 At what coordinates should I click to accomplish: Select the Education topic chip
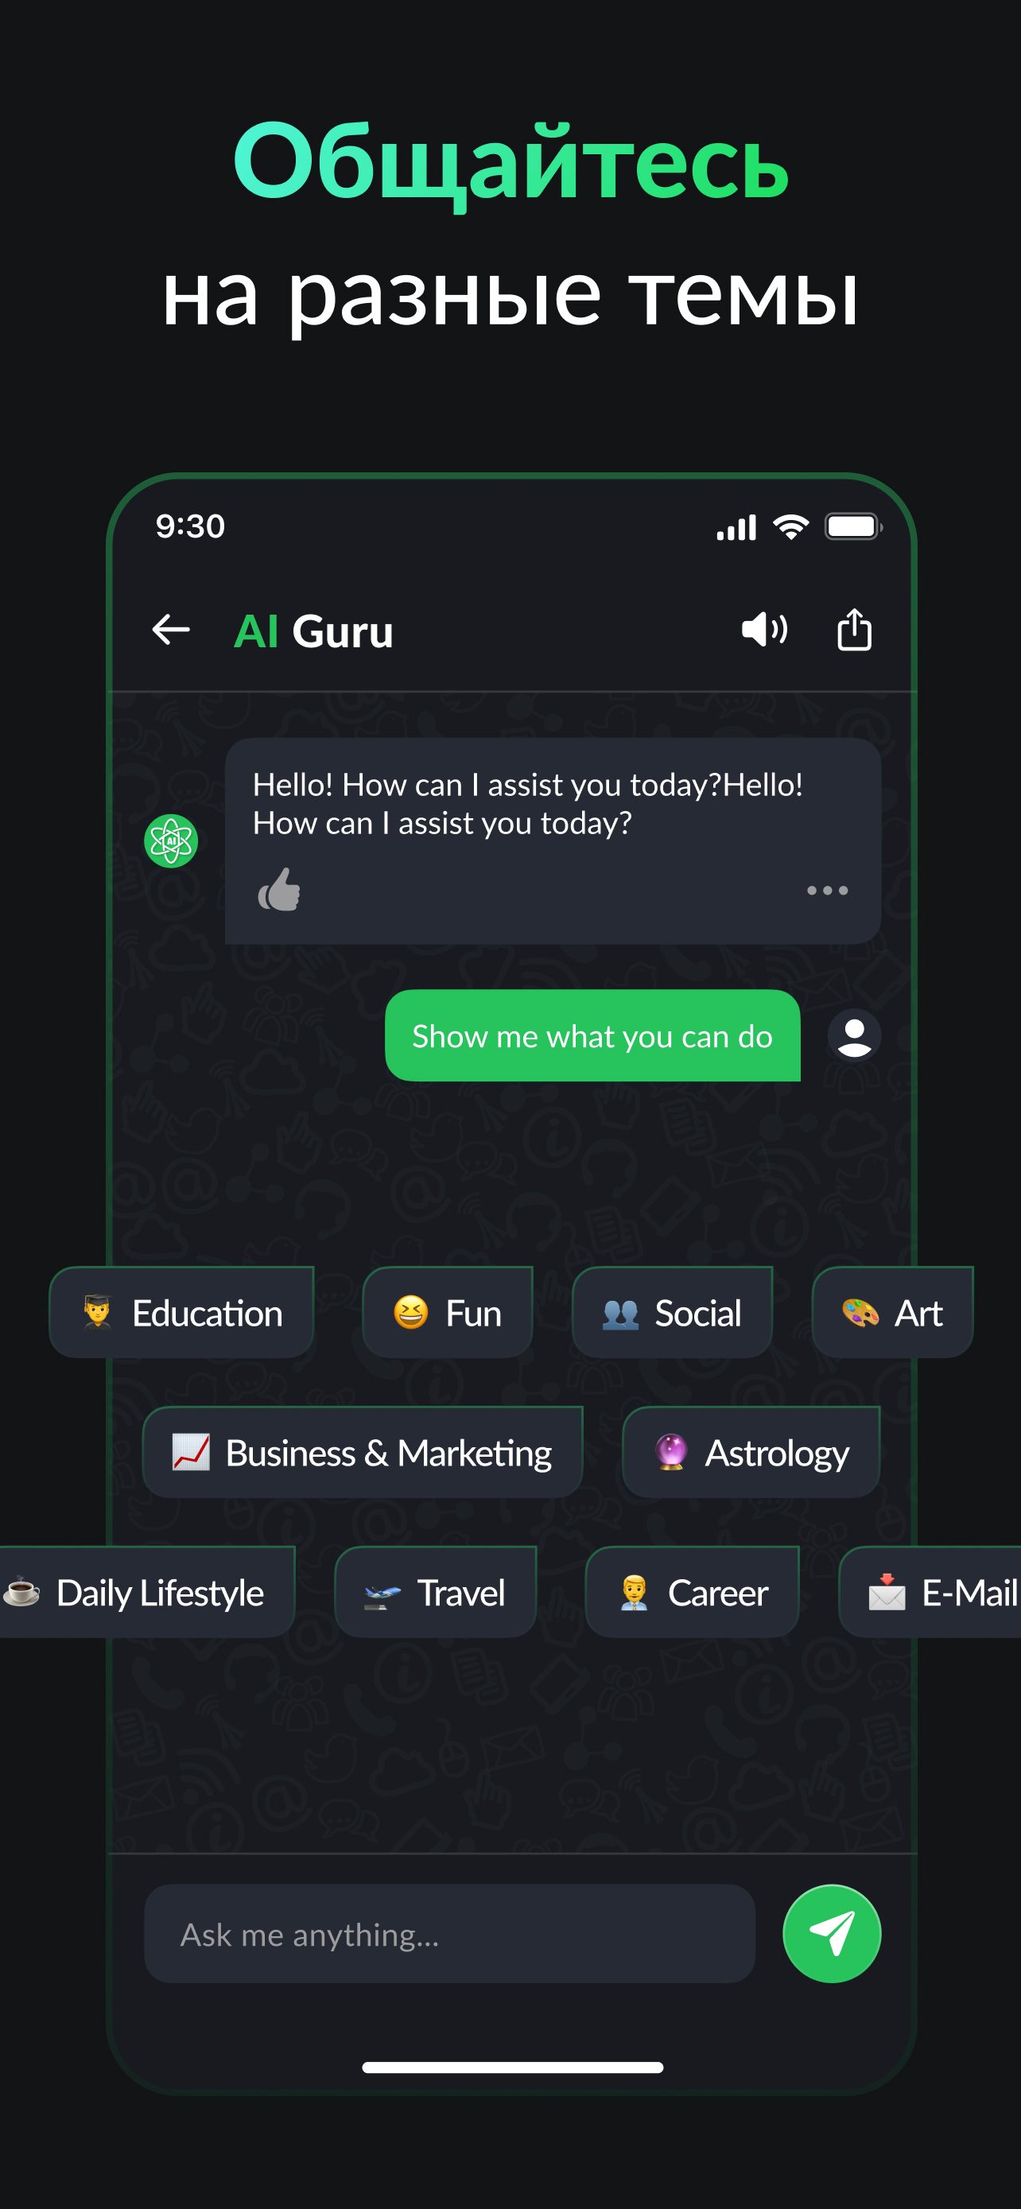click(182, 1312)
